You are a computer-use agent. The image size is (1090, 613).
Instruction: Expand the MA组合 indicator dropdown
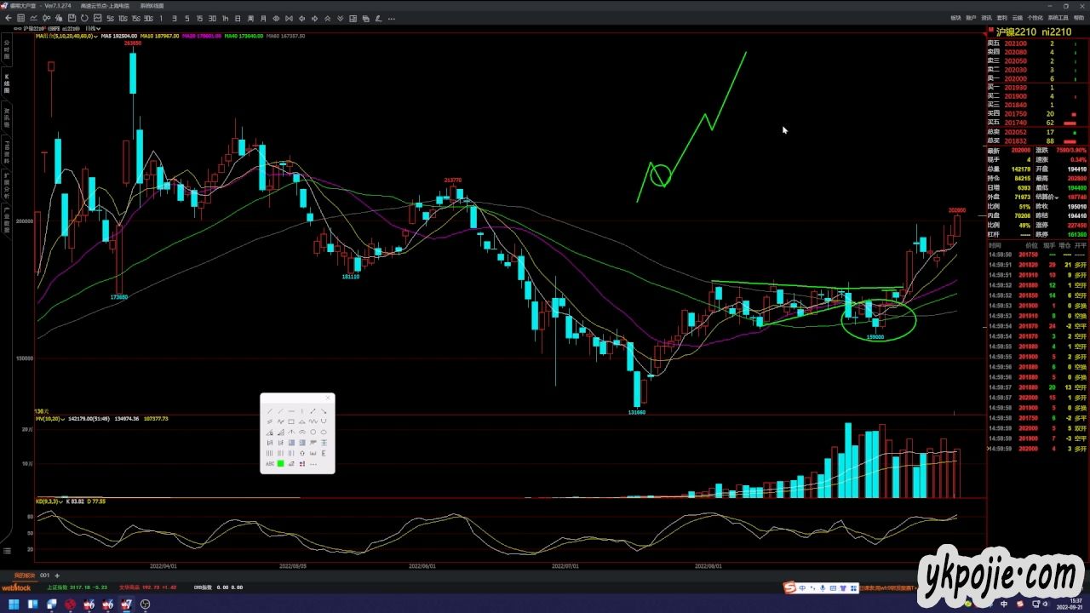point(96,36)
